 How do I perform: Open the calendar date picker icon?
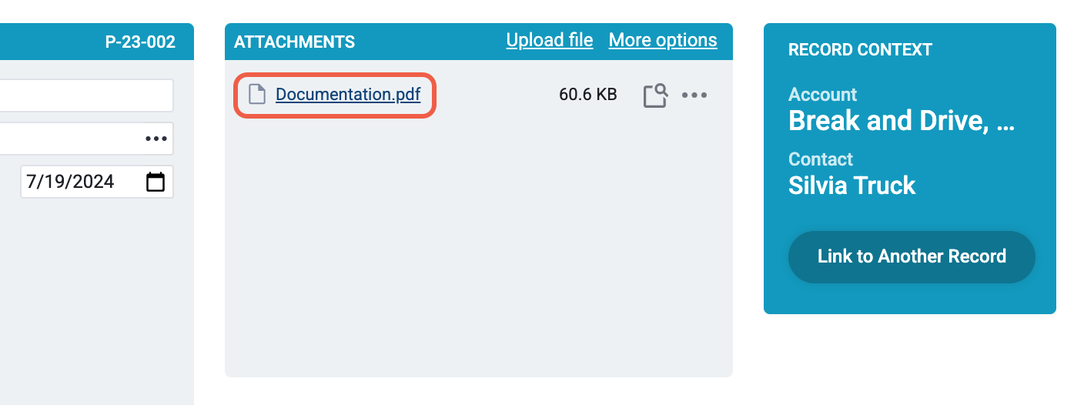(x=156, y=182)
